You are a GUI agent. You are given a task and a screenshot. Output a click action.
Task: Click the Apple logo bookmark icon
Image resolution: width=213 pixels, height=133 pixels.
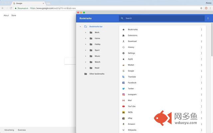(x=123, y=59)
